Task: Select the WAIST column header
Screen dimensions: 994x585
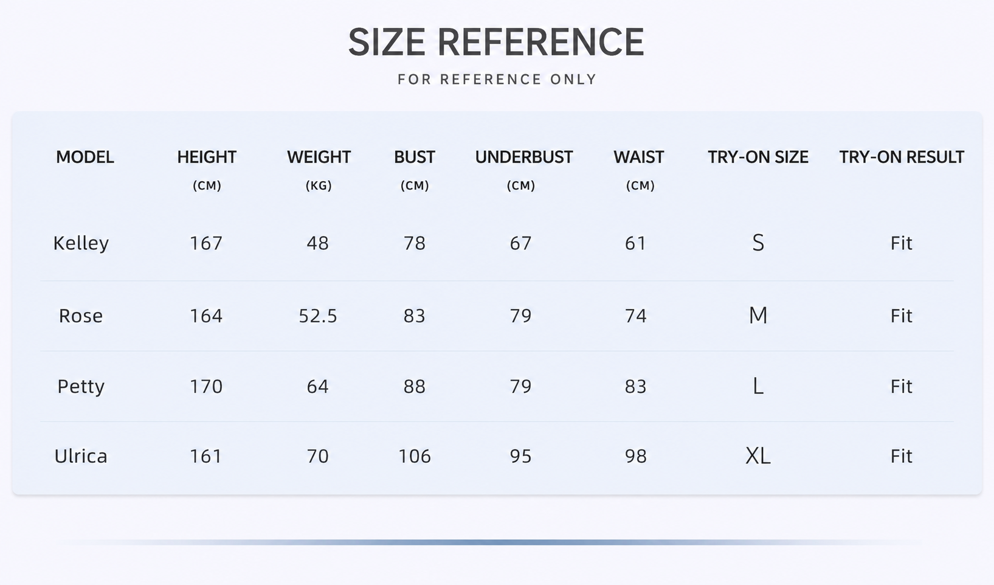Action: 639,169
